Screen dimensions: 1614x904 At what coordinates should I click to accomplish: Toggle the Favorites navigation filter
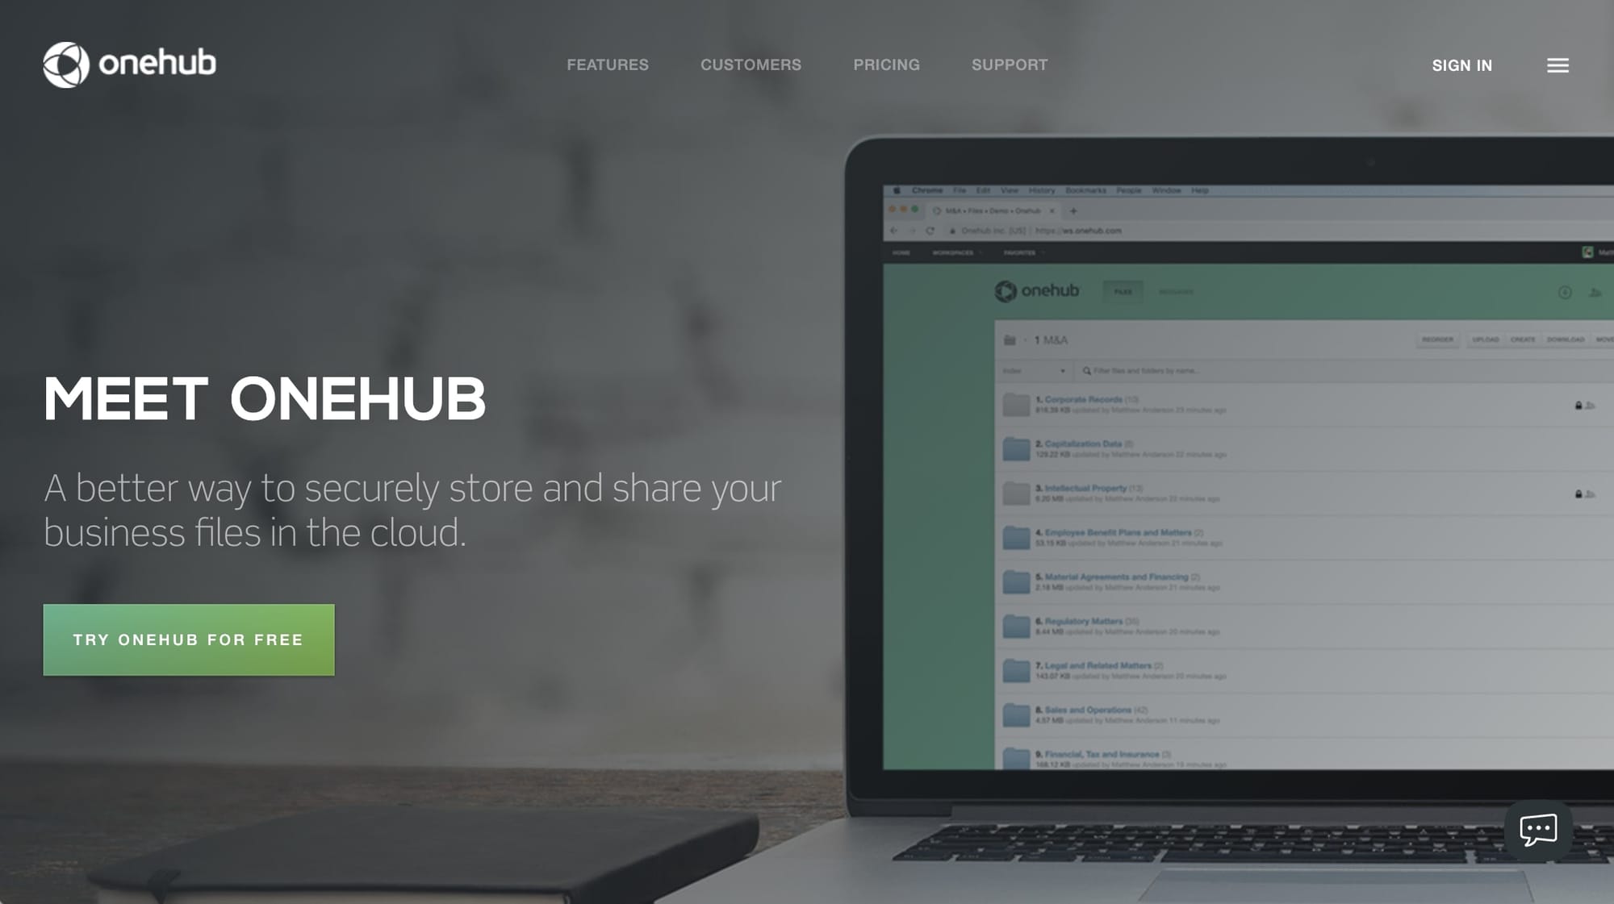pos(1021,252)
